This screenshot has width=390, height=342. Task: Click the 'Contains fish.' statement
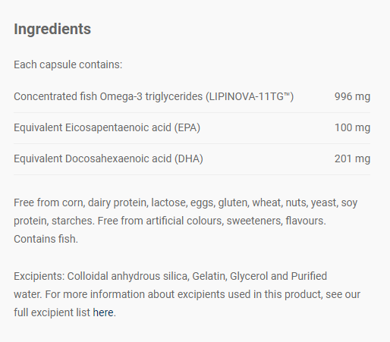46,239
